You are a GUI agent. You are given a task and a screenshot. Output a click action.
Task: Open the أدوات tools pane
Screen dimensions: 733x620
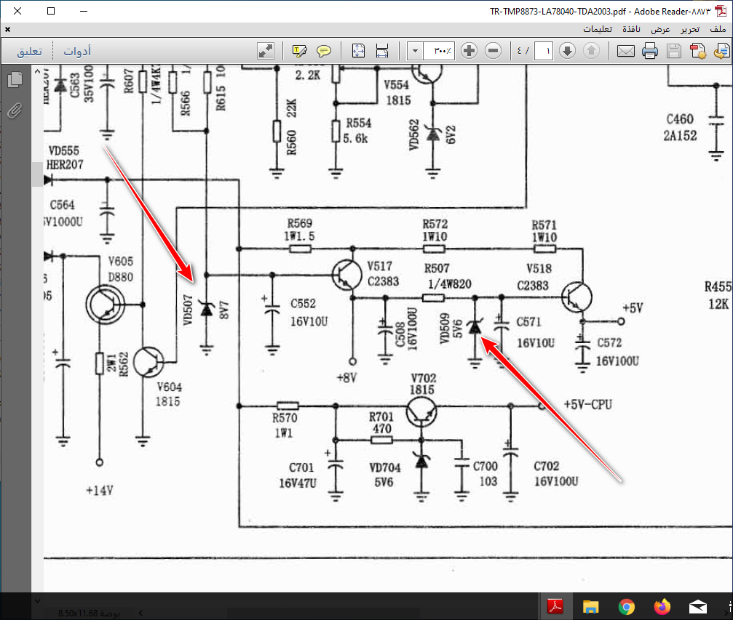click(x=77, y=51)
